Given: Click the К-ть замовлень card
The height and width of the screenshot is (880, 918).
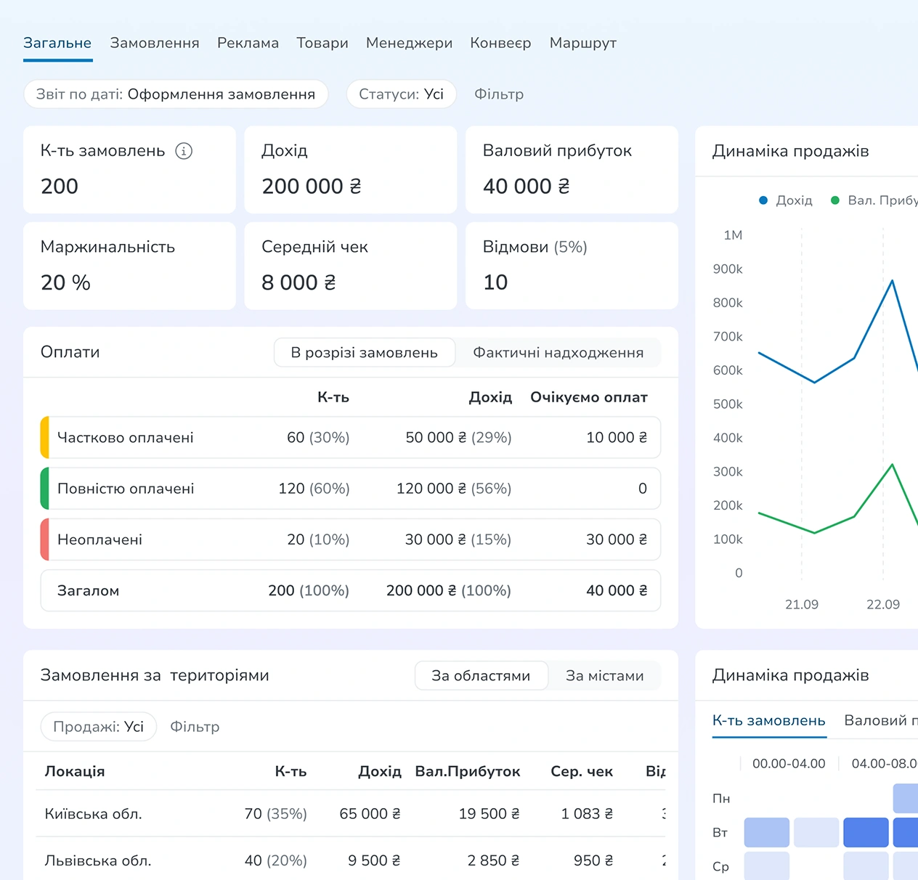Looking at the screenshot, I should pos(129,170).
